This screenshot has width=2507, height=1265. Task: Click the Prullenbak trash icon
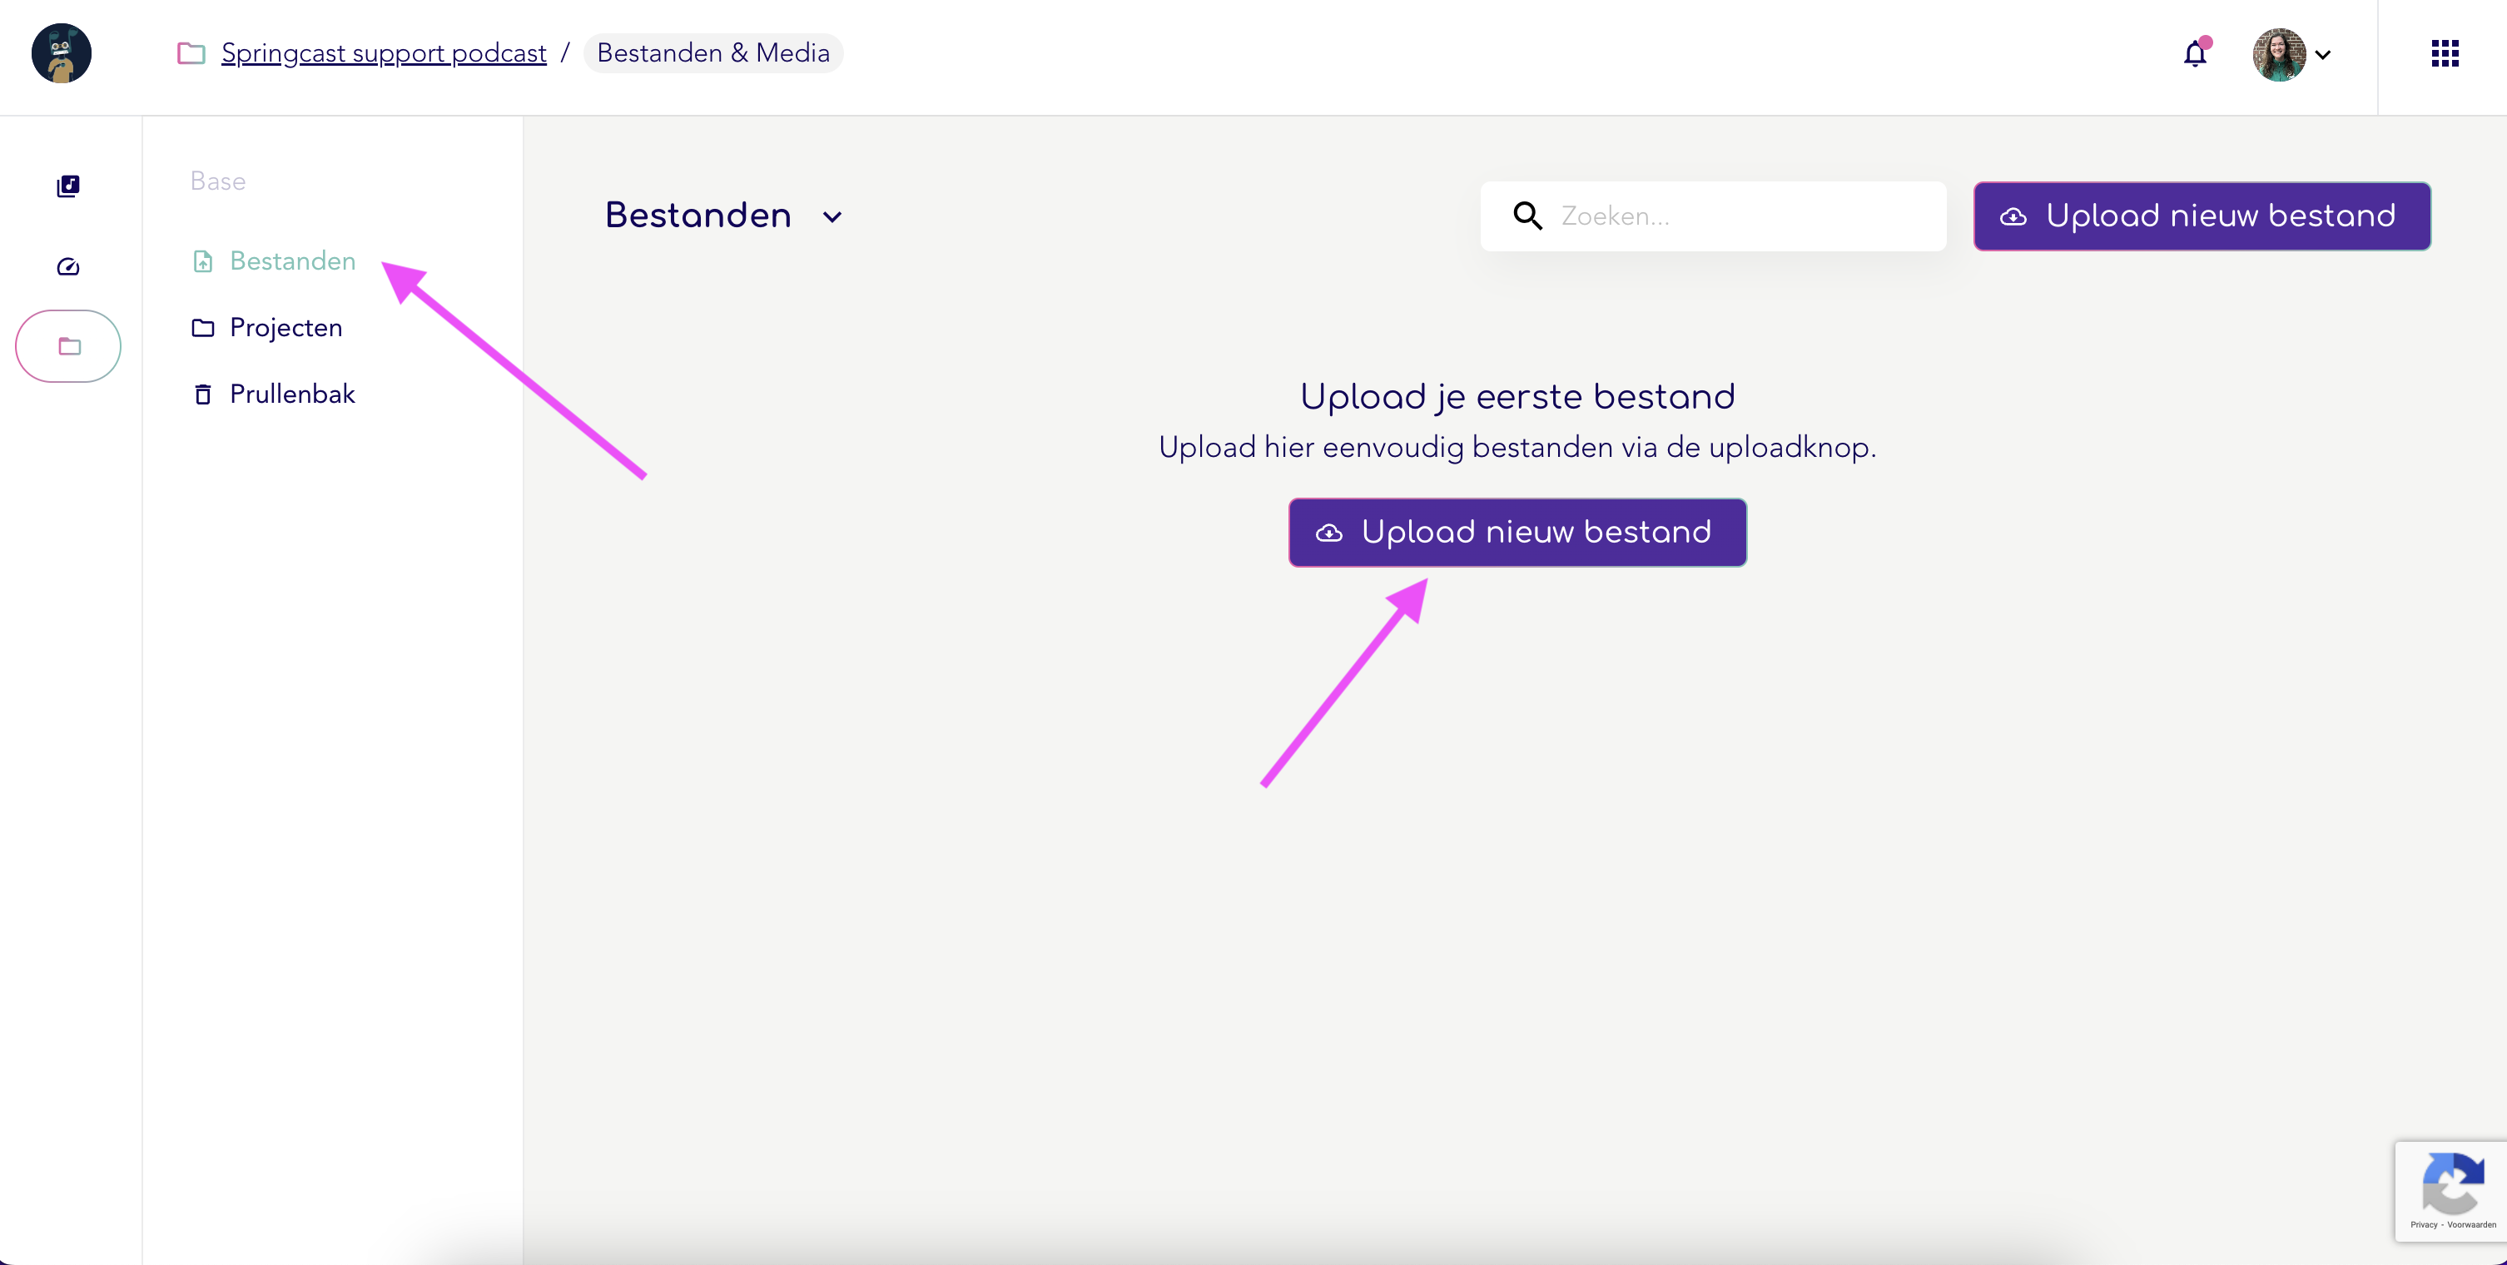pyautogui.click(x=202, y=394)
